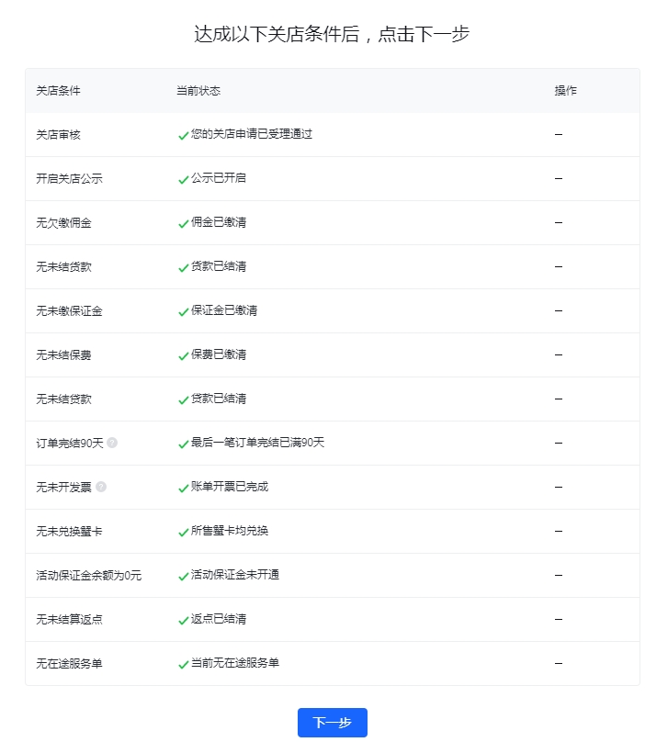Click the operation dash in 无欠缴佣金 row
Image resolution: width=645 pixels, height=742 pixels.
click(559, 223)
